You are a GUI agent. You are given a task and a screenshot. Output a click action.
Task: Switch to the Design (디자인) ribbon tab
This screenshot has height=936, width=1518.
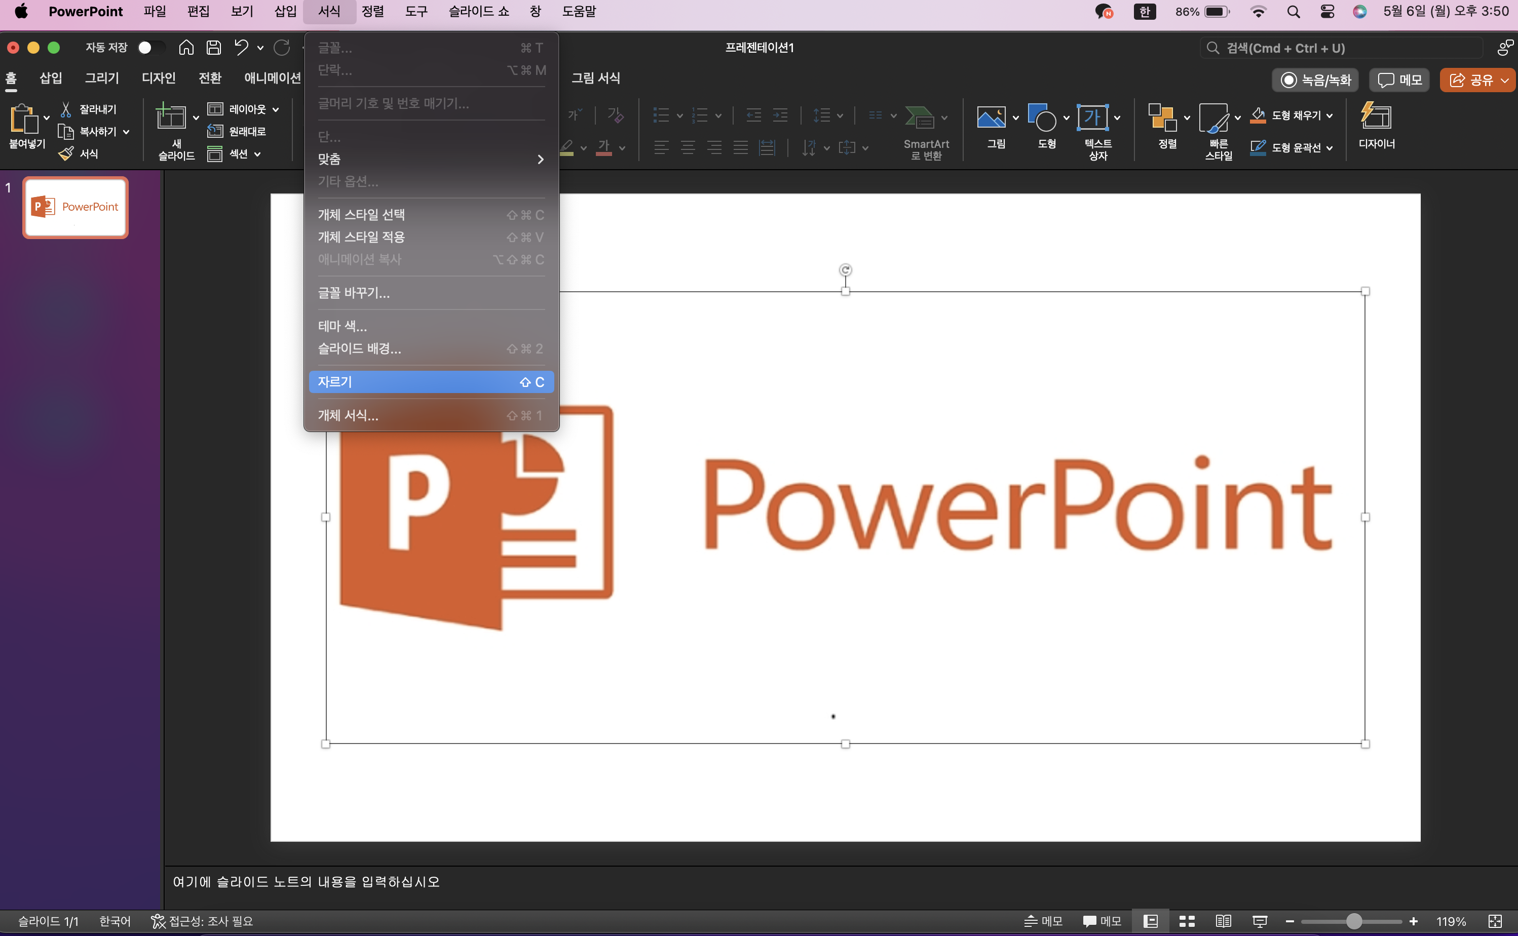159,78
